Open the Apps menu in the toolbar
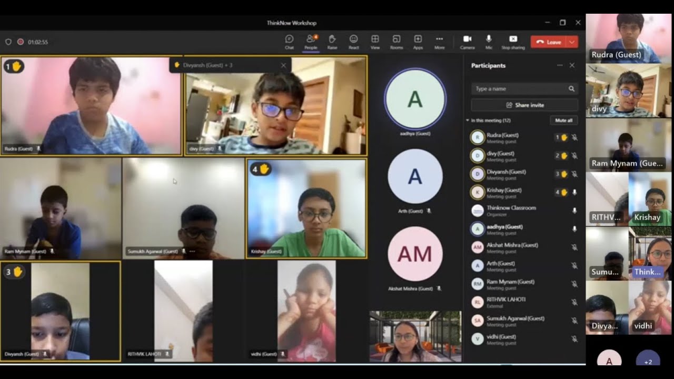 tap(418, 42)
